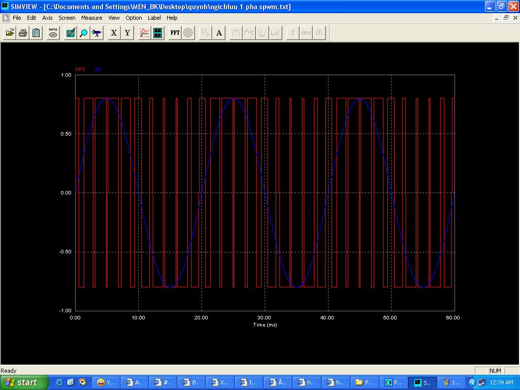Click the add screen icon
Screen dimensions: 520x390
pyautogui.click(x=158, y=33)
